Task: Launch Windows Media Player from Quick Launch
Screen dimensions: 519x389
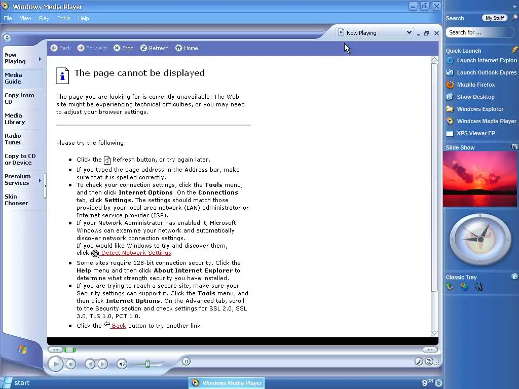Action: (x=481, y=121)
